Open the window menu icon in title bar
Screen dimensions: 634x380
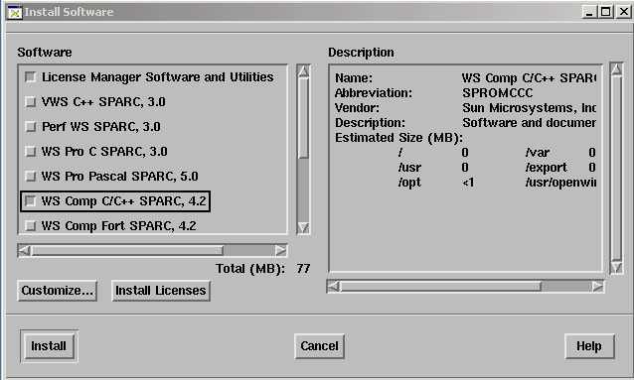tap(15, 12)
